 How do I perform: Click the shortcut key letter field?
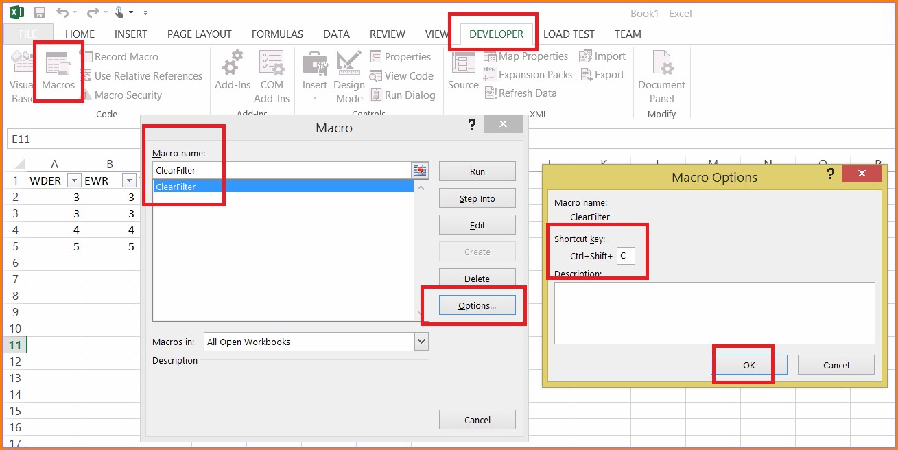click(x=626, y=256)
